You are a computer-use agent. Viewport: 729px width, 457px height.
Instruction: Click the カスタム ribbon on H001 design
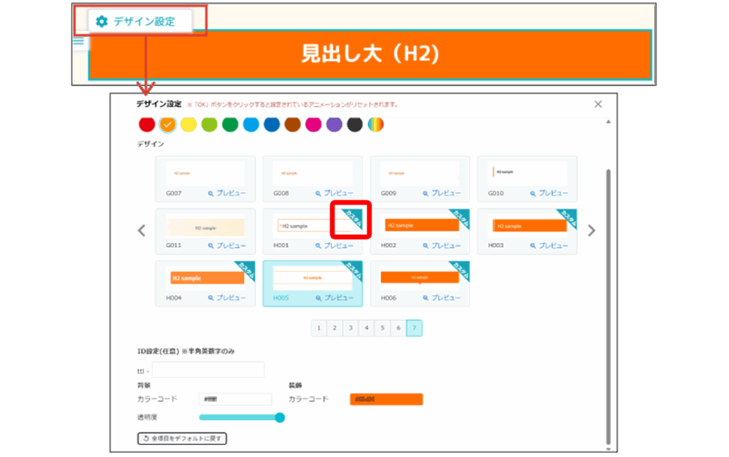[352, 217]
